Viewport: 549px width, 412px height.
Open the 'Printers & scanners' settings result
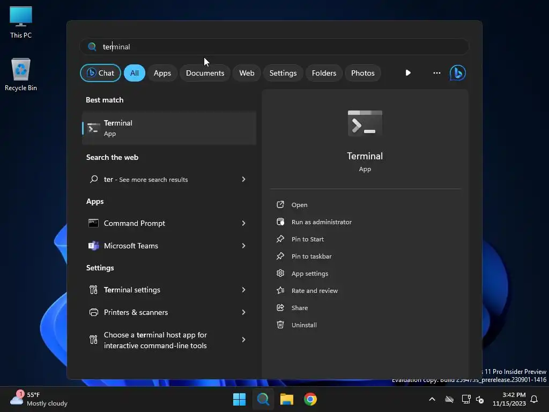point(169,312)
